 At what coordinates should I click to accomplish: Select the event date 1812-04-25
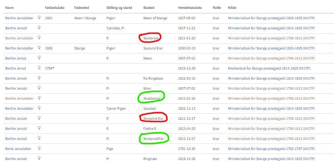point(187,129)
